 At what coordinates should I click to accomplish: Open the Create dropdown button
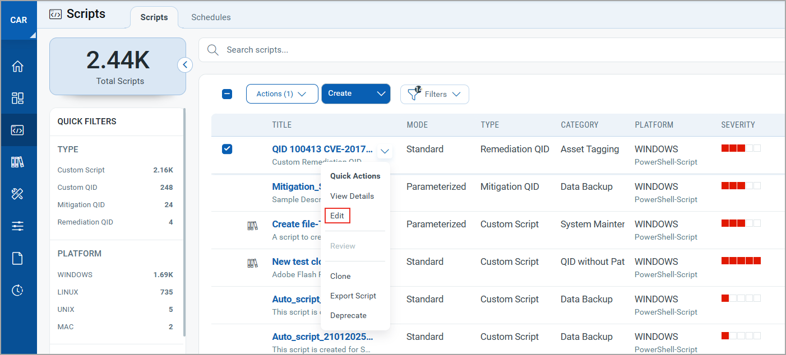coord(355,94)
